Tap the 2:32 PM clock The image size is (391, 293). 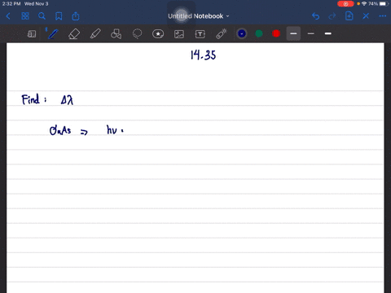[x=11, y=4]
